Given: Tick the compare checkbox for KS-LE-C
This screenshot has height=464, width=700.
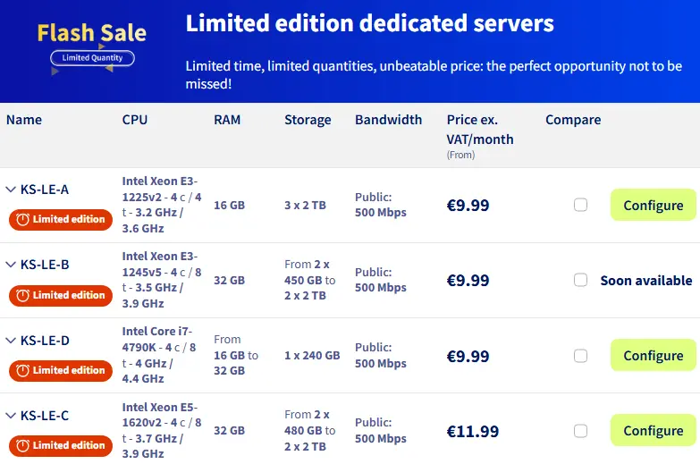Looking at the screenshot, I should coord(580,431).
